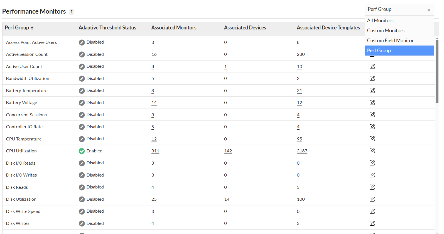
Task: Toggle Disabled status for Disk Utilization
Action: point(82,199)
